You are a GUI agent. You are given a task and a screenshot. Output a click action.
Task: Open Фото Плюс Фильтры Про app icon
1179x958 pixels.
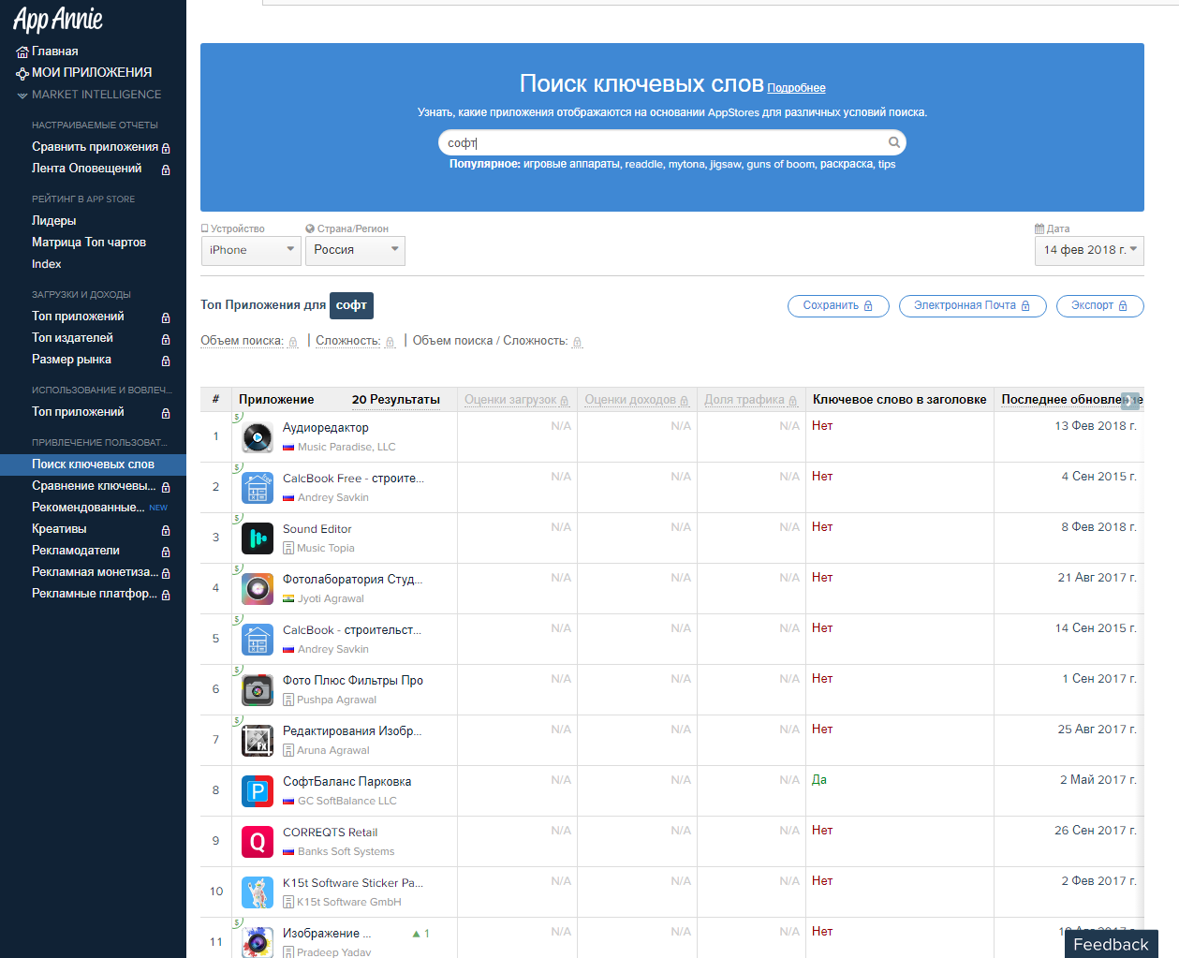point(258,690)
